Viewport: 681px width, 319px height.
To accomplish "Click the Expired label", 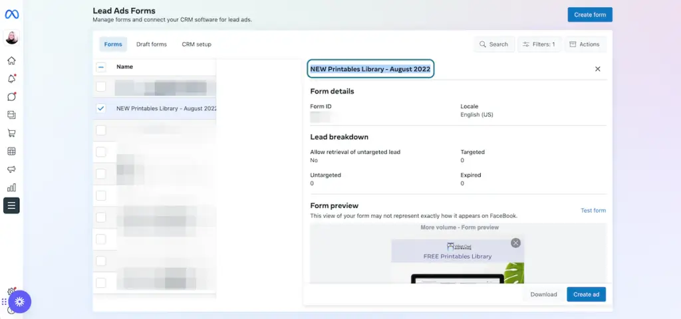I will (471, 175).
